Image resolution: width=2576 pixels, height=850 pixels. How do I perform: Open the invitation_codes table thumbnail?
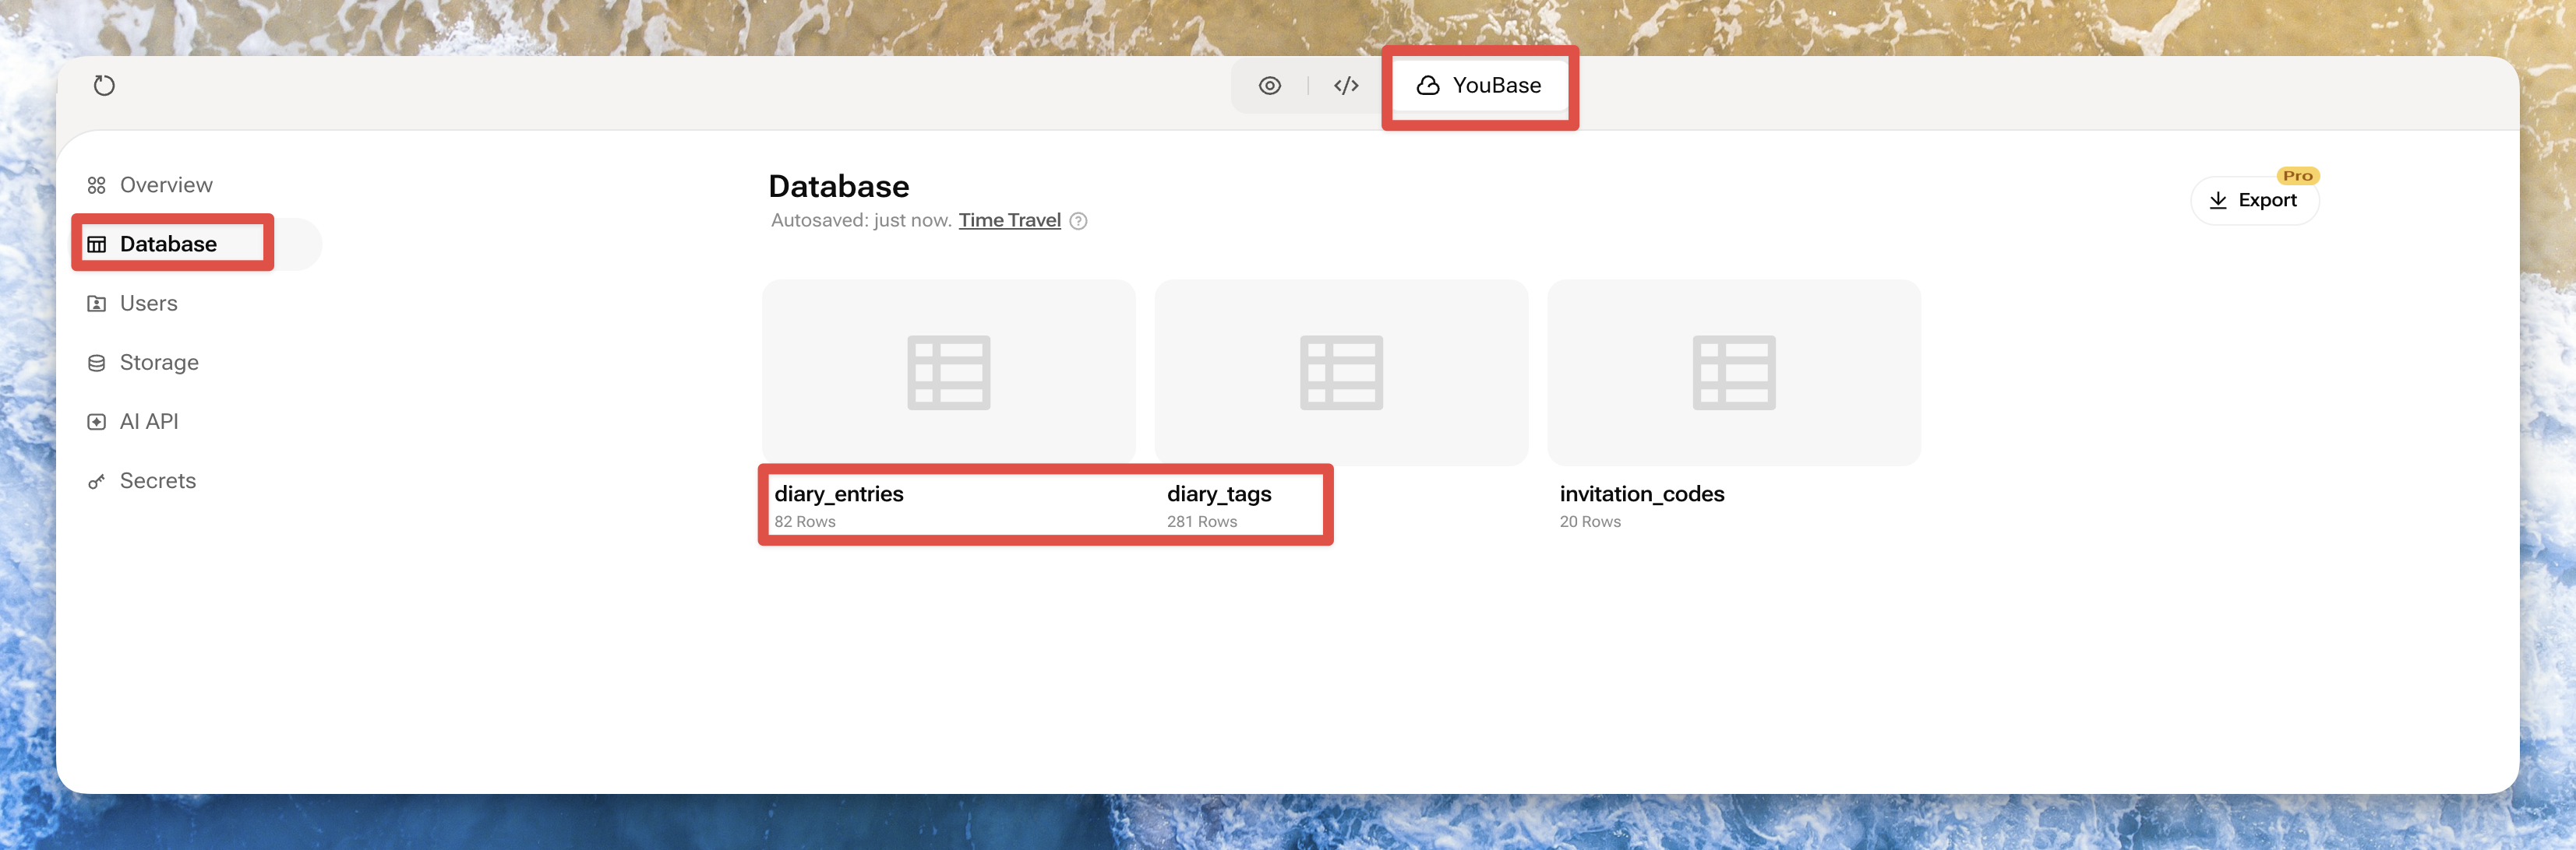(1733, 373)
